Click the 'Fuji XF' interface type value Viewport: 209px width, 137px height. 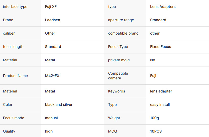pyautogui.click(x=51, y=7)
